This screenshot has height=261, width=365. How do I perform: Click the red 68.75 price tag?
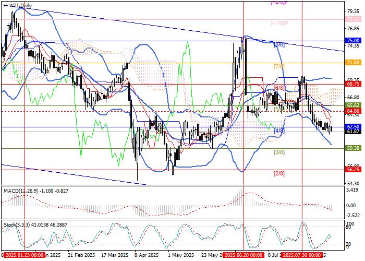tap(353, 84)
